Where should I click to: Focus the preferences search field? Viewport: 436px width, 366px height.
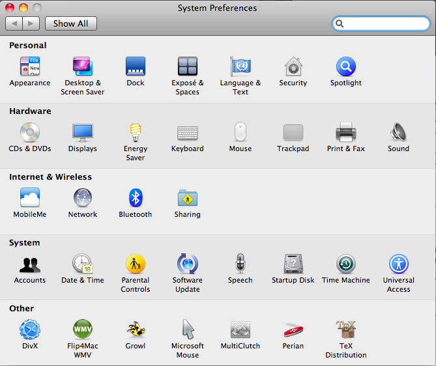[381, 23]
